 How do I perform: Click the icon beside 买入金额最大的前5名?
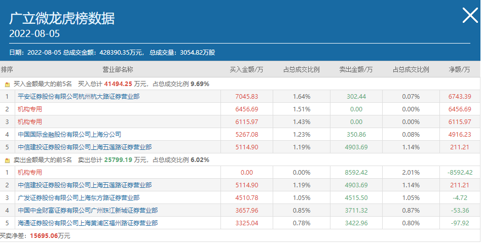point(8,84)
